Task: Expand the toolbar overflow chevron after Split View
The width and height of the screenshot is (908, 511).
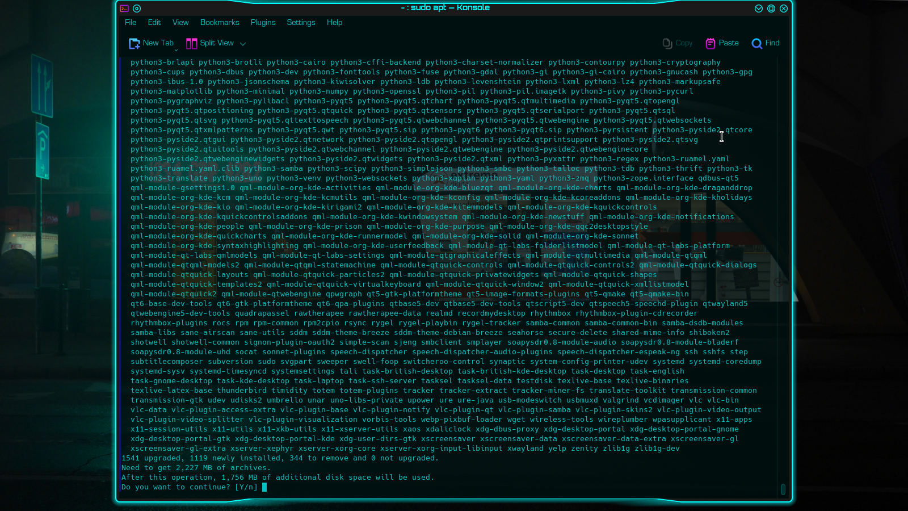Action: point(243,44)
